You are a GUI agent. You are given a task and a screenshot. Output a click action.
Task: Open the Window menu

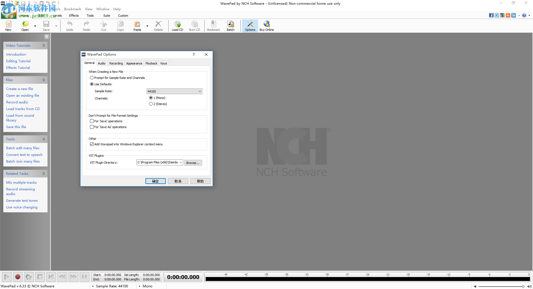103,9
